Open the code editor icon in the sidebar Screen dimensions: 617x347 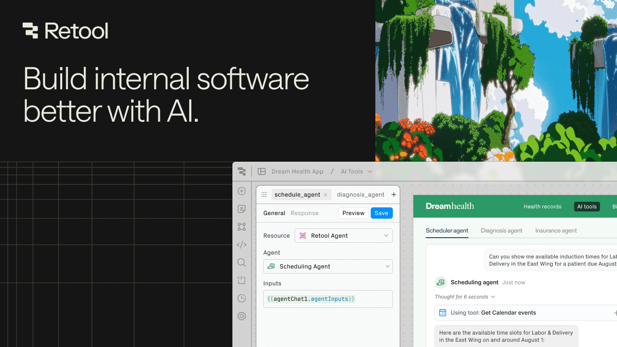coord(242,244)
